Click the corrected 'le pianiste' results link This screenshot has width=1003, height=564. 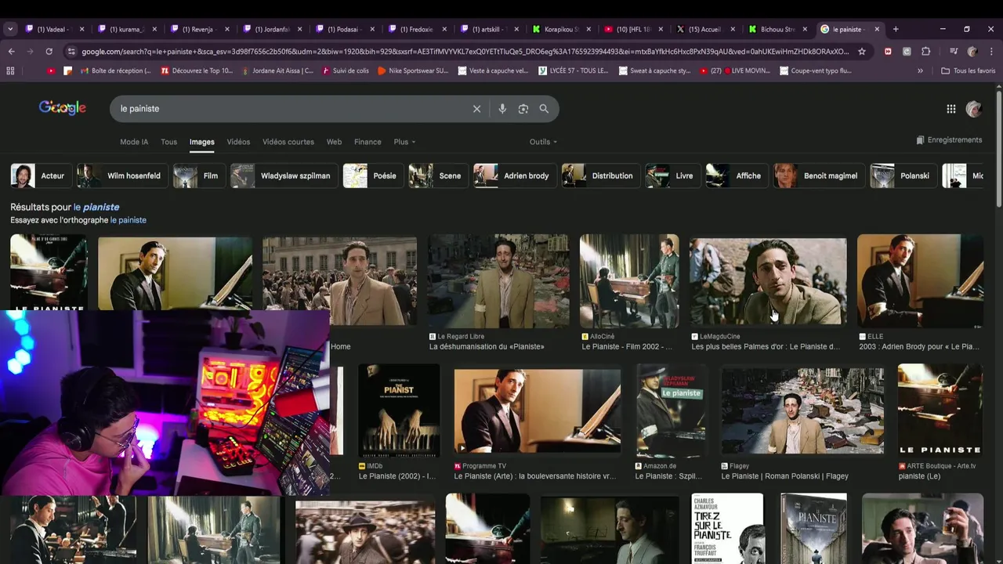pos(96,208)
